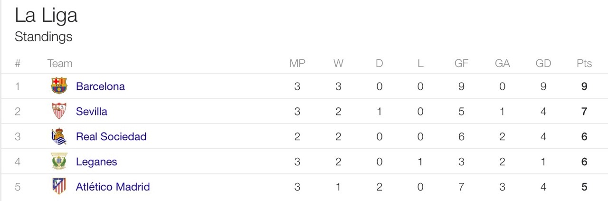Image resolution: width=608 pixels, height=201 pixels.
Task: Click the GD column header
Action: 543,63
